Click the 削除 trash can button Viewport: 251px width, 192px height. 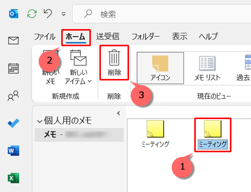pyautogui.click(x=114, y=63)
